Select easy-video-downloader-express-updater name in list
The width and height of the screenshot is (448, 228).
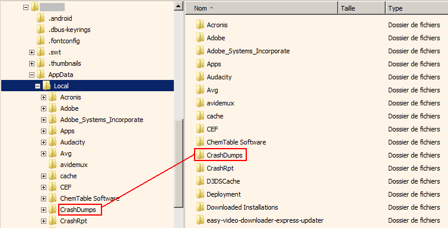pyautogui.click(x=265, y=220)
